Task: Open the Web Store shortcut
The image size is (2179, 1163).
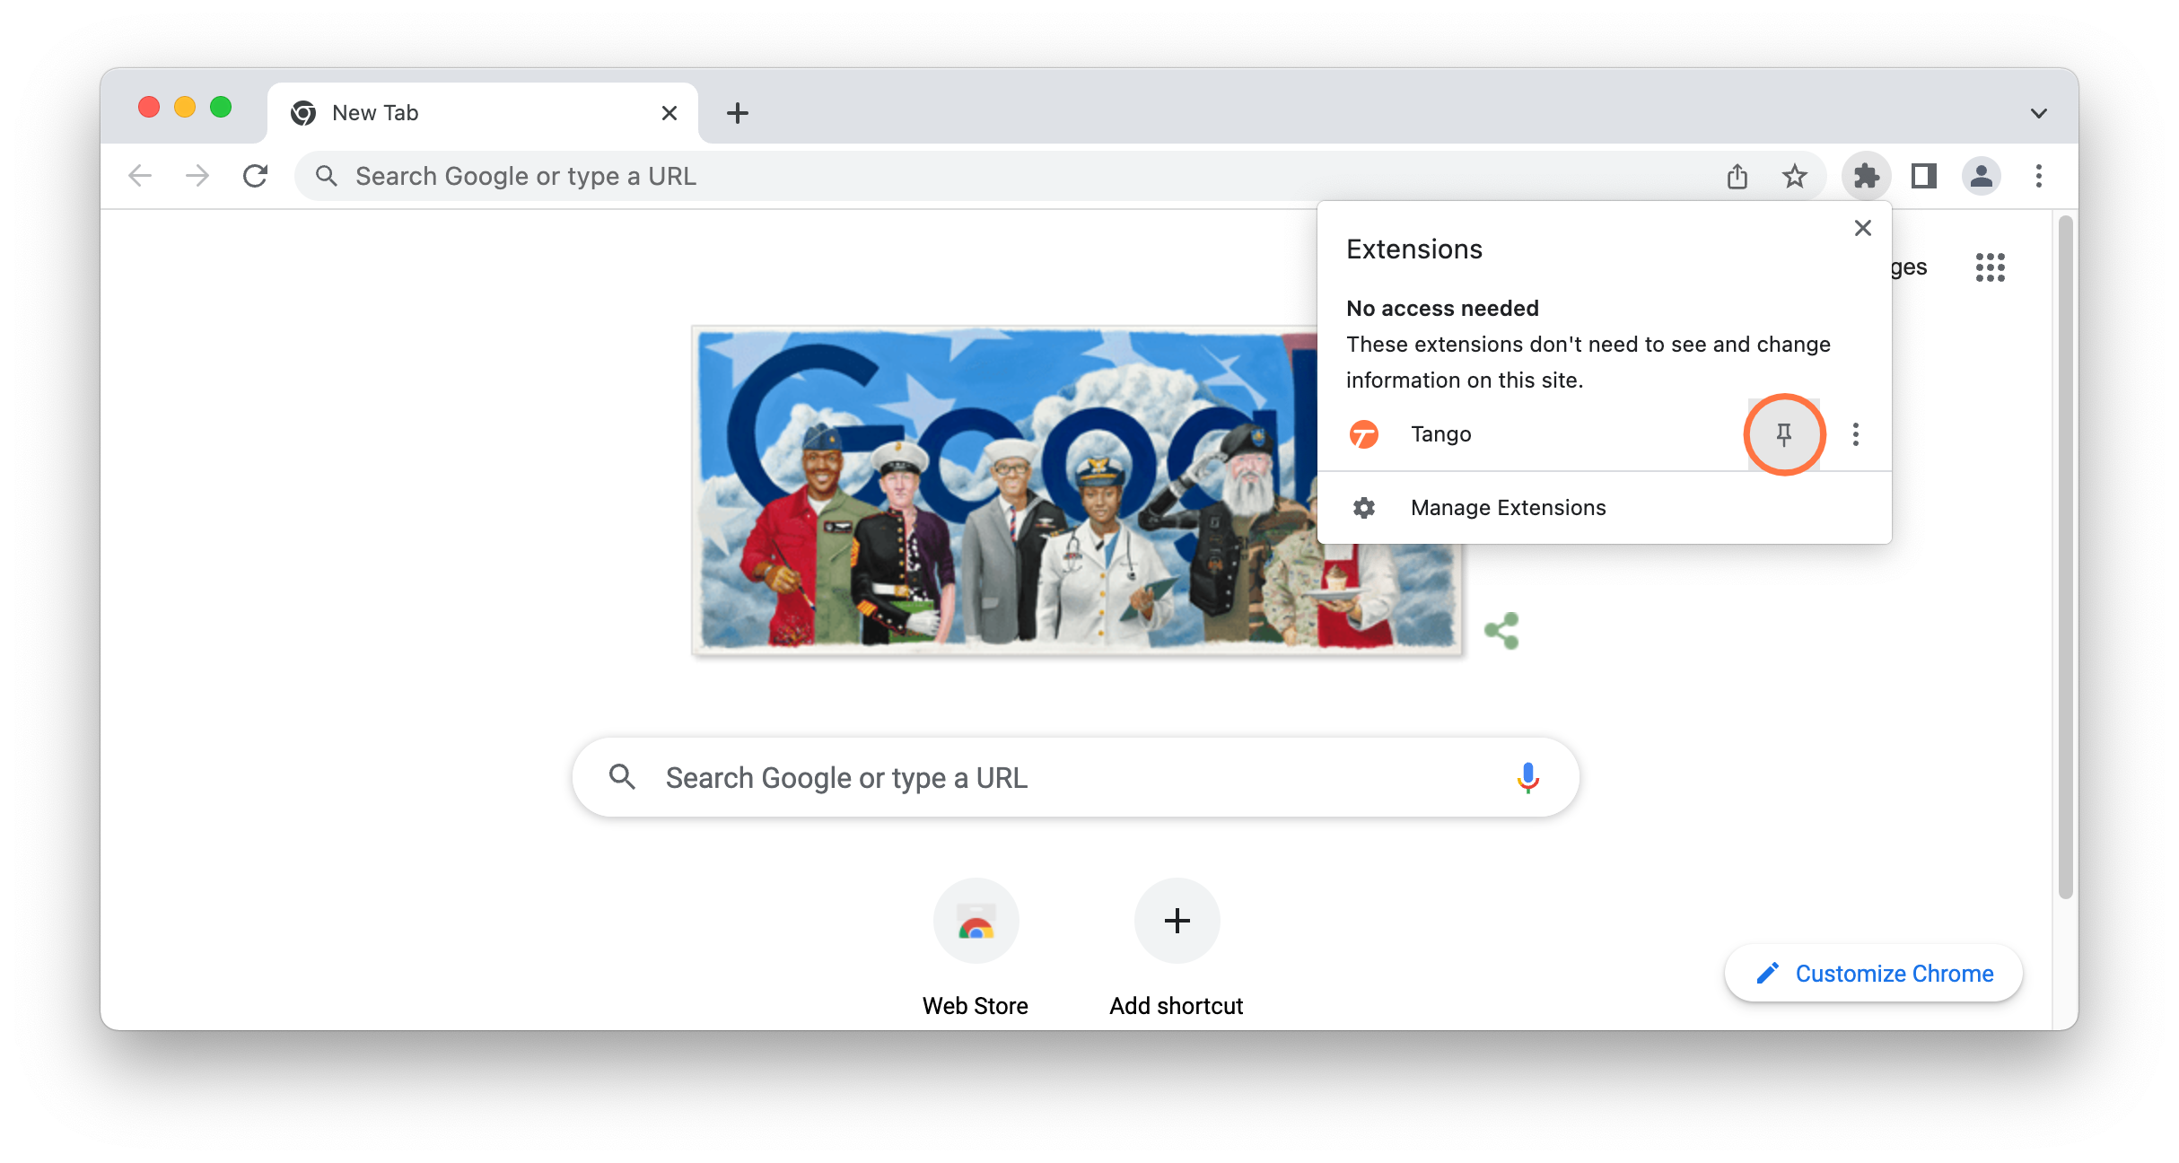Action: [976, 948]
